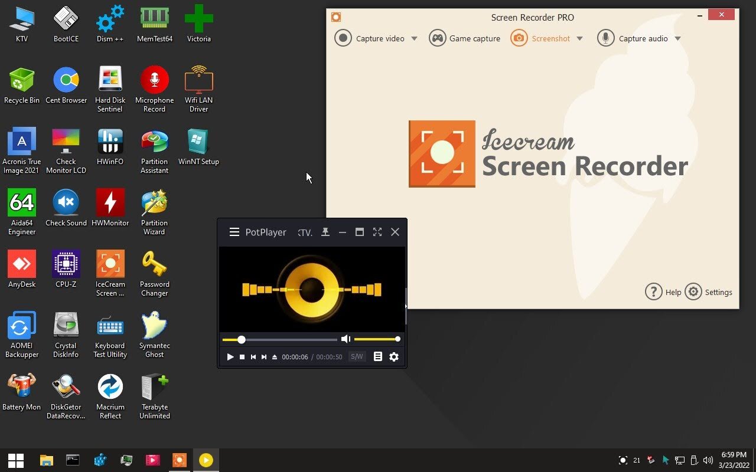Expand Capture video dropdown arrow
This screenshot has height=472, width=756.
tap(414, 39)
